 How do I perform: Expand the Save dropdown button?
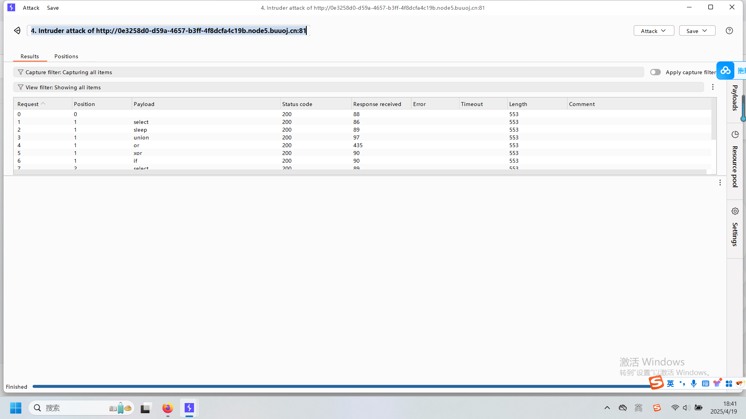[697, 31]
